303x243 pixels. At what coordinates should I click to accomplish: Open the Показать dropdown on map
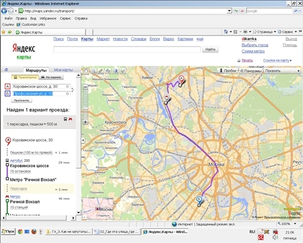(x=282, y=71)
